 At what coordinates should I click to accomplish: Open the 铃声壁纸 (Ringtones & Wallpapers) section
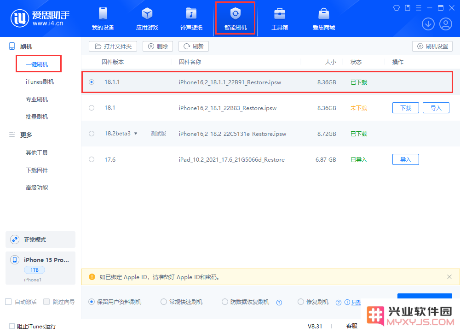[x=191, y=19]
